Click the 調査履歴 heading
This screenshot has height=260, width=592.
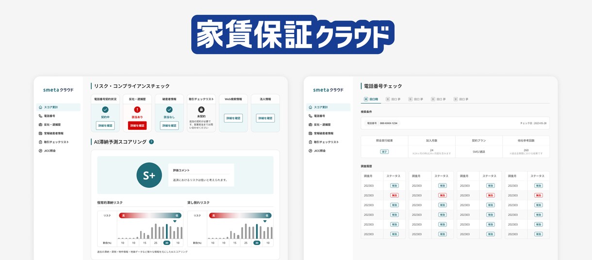[366, 166]
